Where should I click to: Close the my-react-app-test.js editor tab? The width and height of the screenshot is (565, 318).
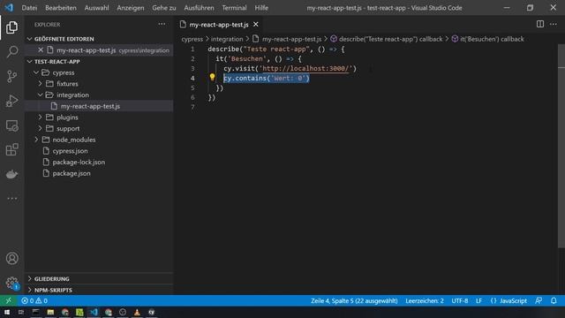(255, 24)
